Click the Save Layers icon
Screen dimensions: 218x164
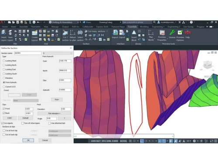10,32
